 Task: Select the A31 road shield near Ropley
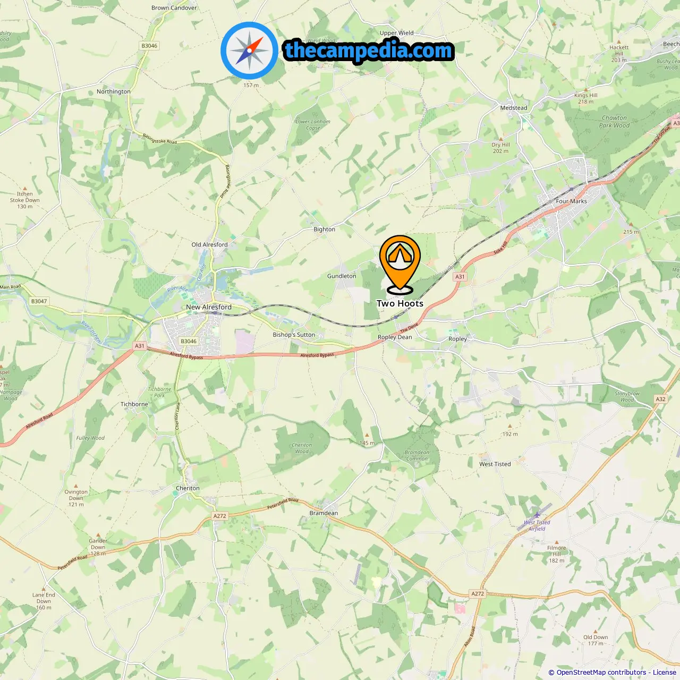[x=460, y=276]
